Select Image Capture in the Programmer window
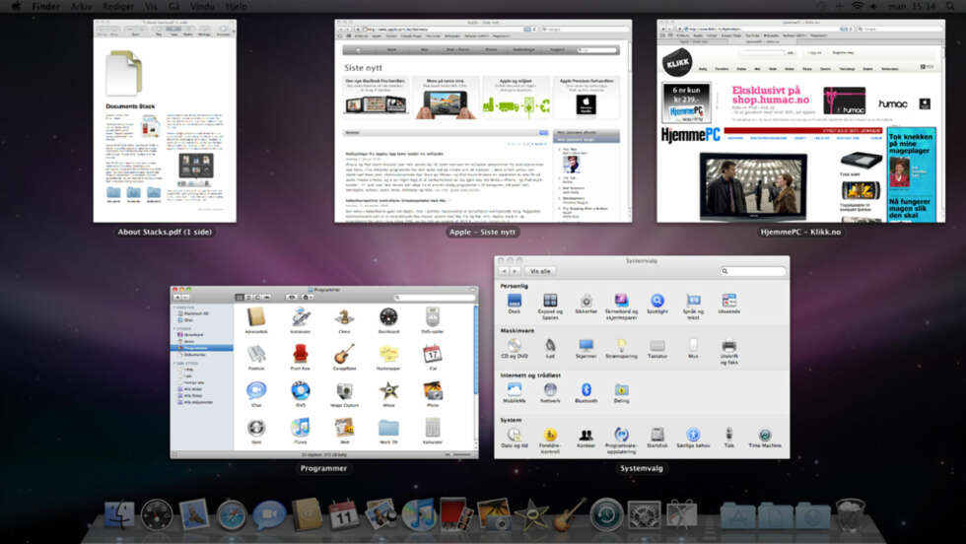 (x=344, y=394)
